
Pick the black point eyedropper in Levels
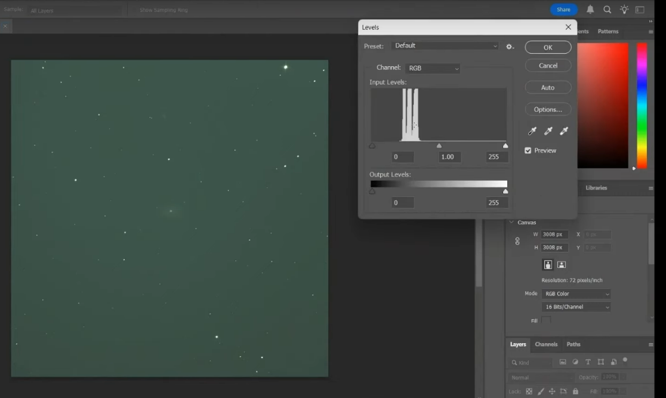click(x=532, y=131)
